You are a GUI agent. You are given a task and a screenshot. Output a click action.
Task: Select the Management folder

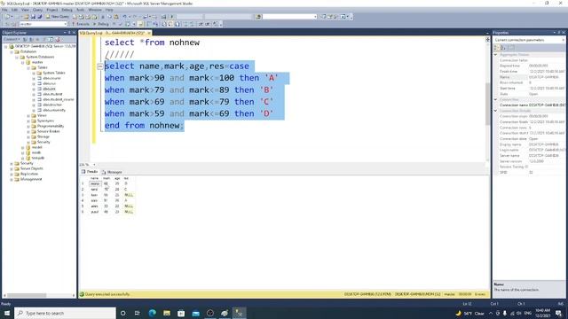tap(31, 179)
